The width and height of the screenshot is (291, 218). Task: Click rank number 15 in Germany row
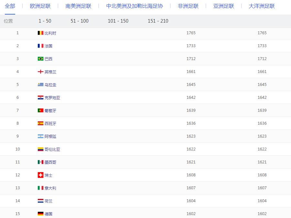18,214
